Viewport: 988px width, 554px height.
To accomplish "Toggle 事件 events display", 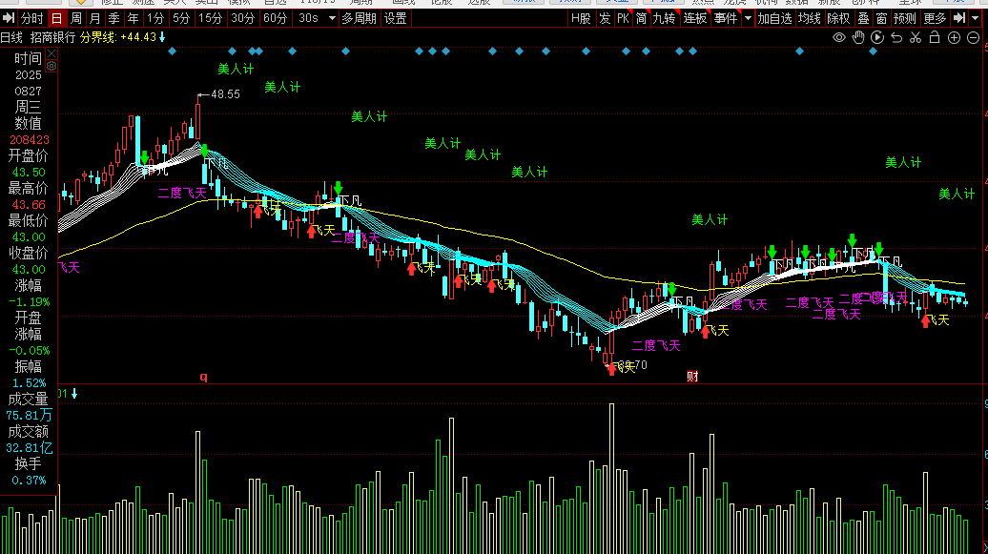I will 725,18.
